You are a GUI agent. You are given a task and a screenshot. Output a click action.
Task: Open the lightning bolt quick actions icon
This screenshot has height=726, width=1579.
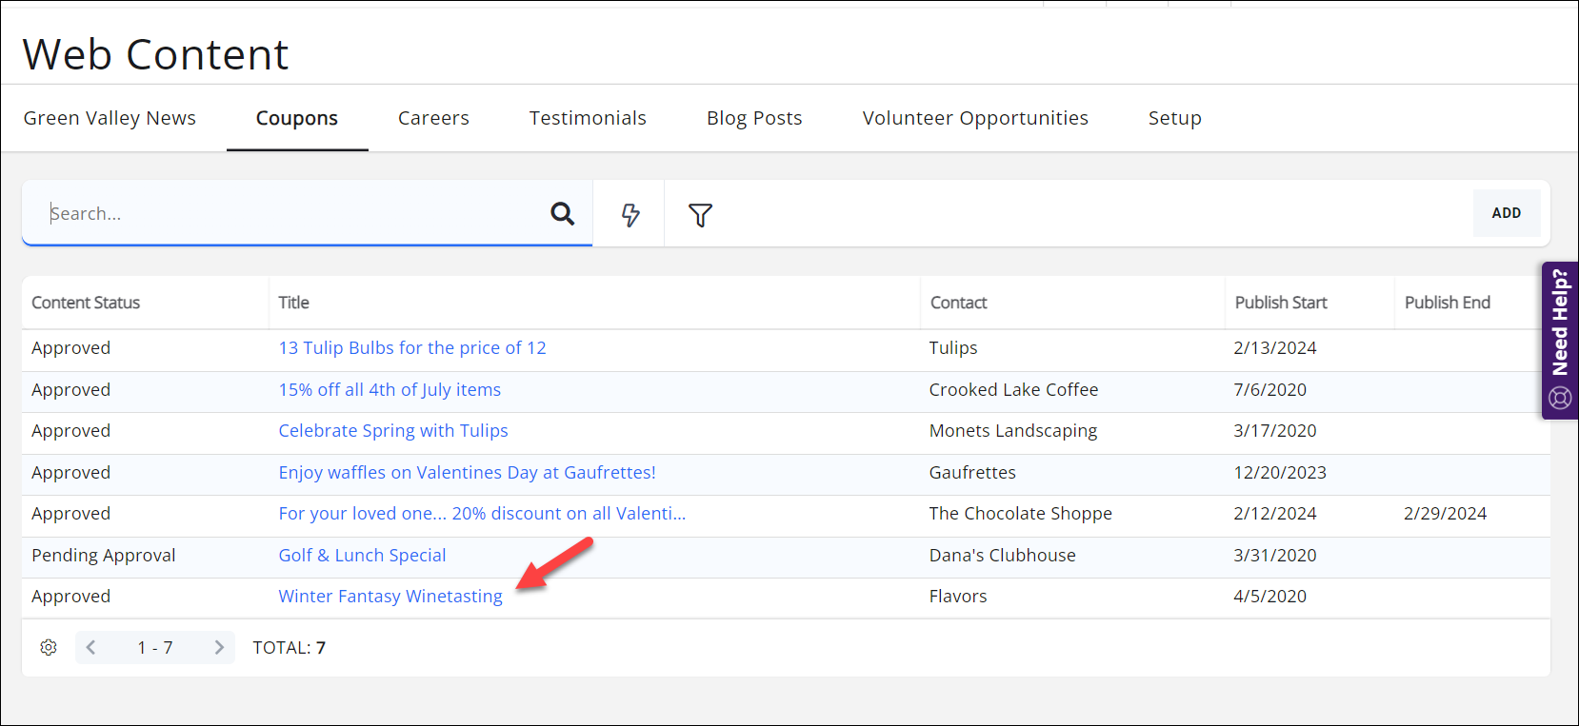pyautogui.click(x=630, y=215)
